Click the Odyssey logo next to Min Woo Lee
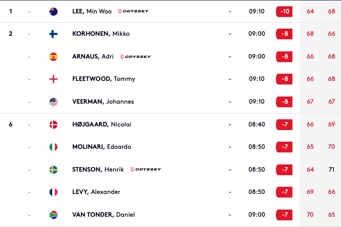This screenshot has height=227, width=341. click(133, 11)
